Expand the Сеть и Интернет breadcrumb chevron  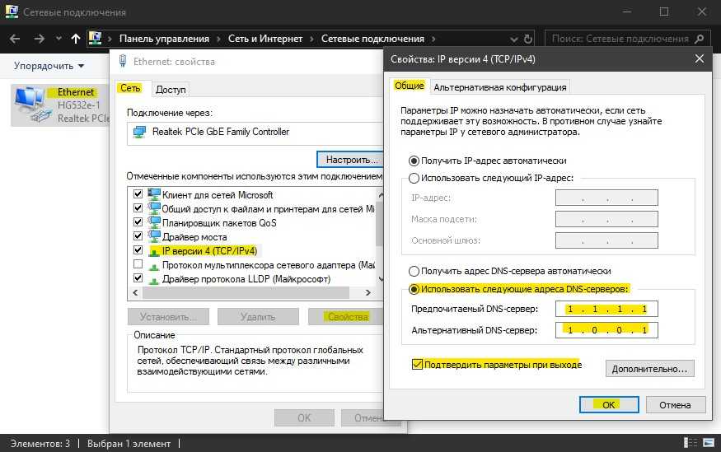point(311,39)
